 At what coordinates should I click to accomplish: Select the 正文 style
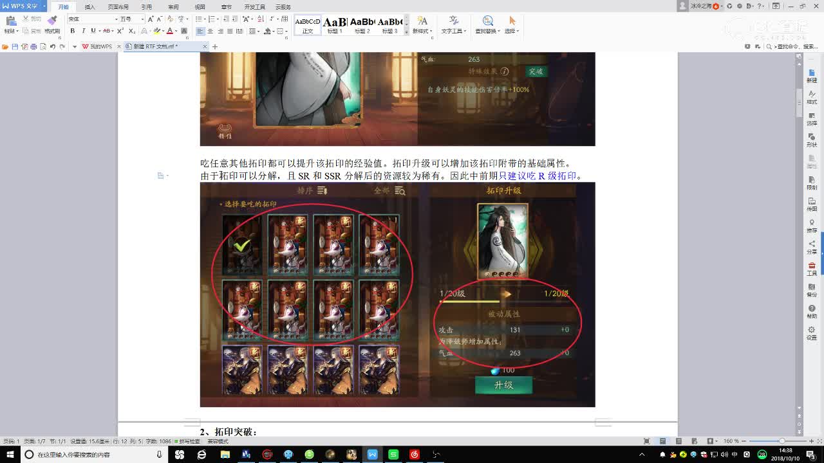point(308,24)
